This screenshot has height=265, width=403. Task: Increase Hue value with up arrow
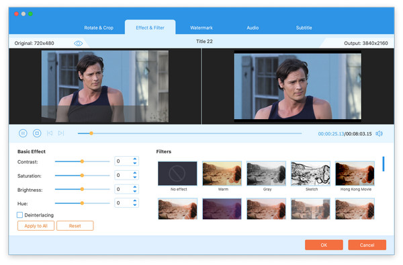(x=135, y=200)
